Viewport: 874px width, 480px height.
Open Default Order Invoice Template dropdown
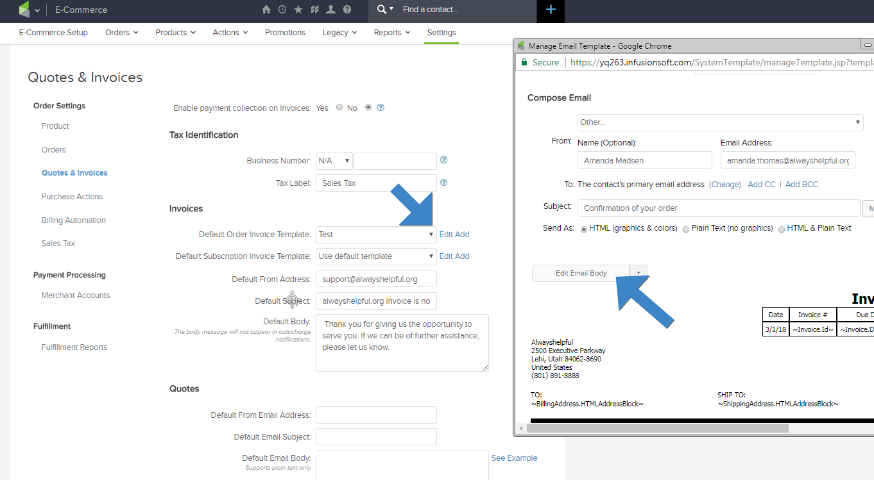tap(376, 235)
